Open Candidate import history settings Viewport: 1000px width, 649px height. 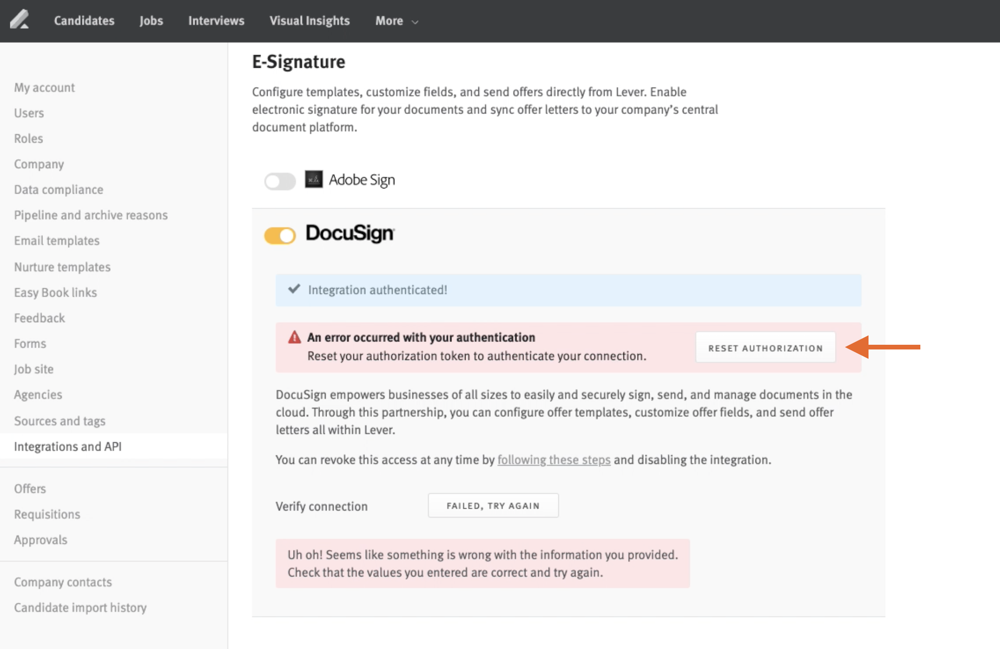click(x=81, y=608)
